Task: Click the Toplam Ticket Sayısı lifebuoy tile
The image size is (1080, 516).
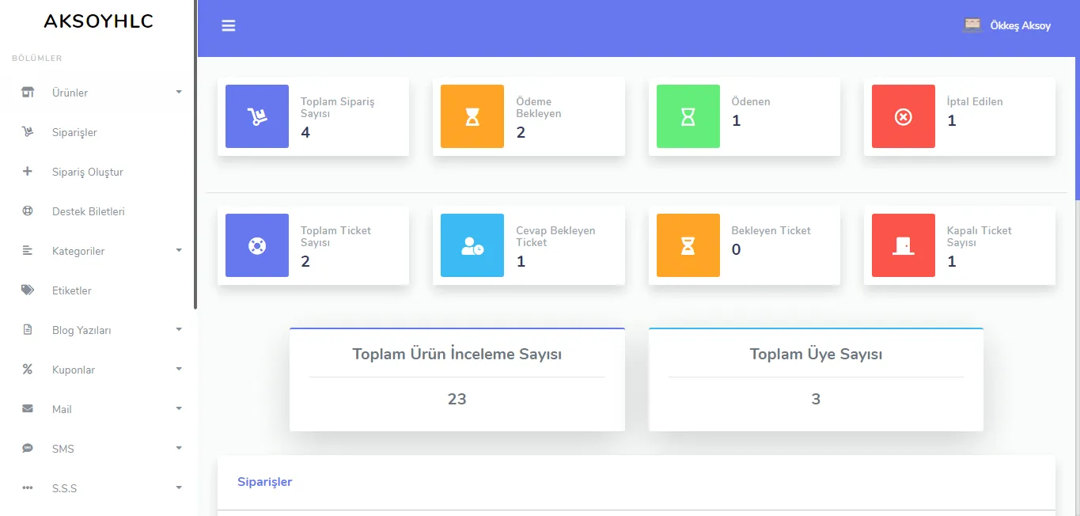Action: click(257, 245)
